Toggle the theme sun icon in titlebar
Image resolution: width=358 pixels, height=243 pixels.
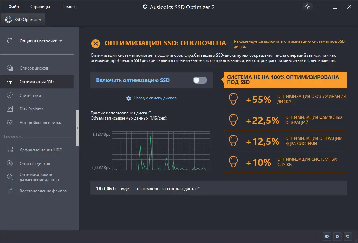coord(307,6)
